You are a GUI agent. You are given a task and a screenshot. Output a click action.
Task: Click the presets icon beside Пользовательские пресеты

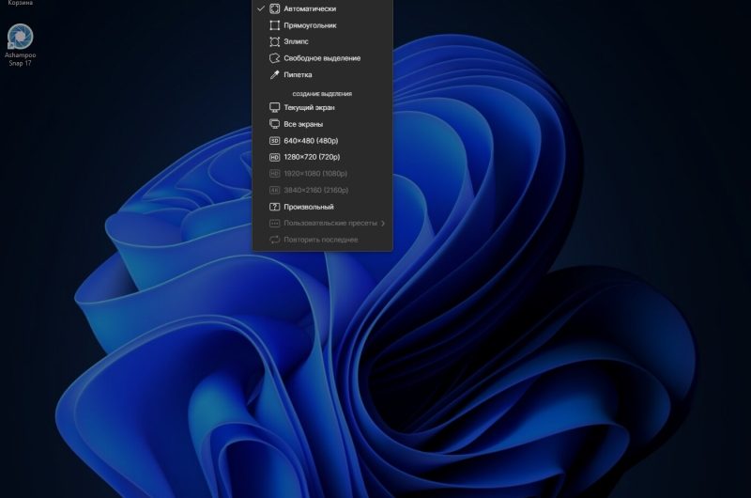274,223
